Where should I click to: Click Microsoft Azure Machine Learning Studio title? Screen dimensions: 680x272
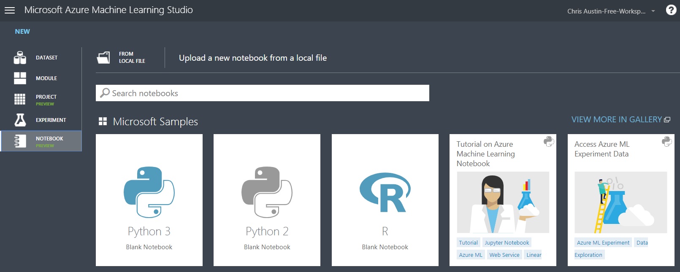coord(108,10)
